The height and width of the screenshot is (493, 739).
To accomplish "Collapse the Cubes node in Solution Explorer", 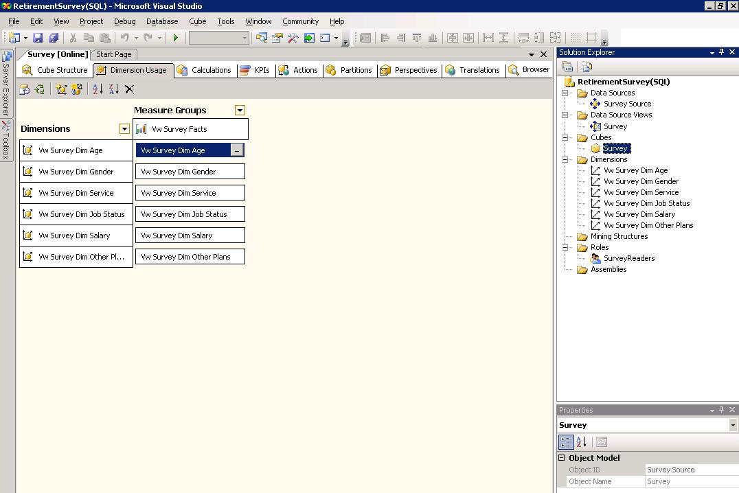I will (x=565, y=137).
